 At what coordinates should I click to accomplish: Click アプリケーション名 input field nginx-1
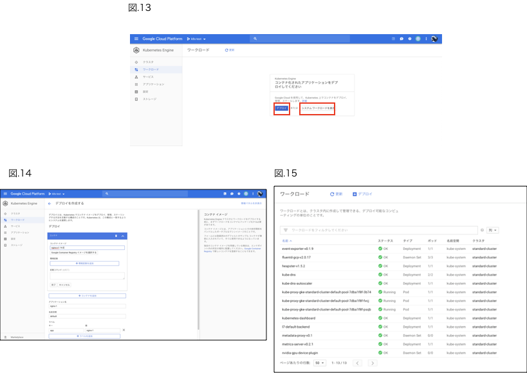tap(88, 306)
